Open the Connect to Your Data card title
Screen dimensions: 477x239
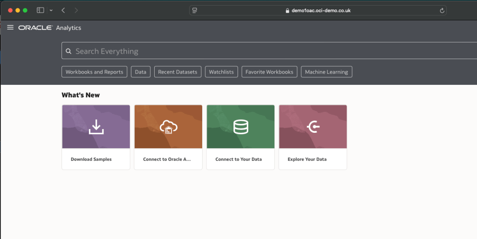238,159
